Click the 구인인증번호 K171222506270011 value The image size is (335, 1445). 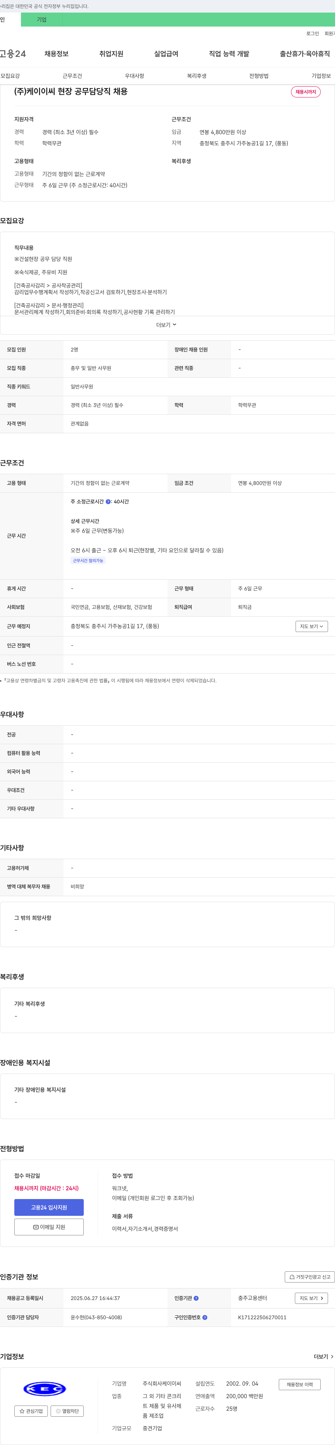click(262, 1317)
